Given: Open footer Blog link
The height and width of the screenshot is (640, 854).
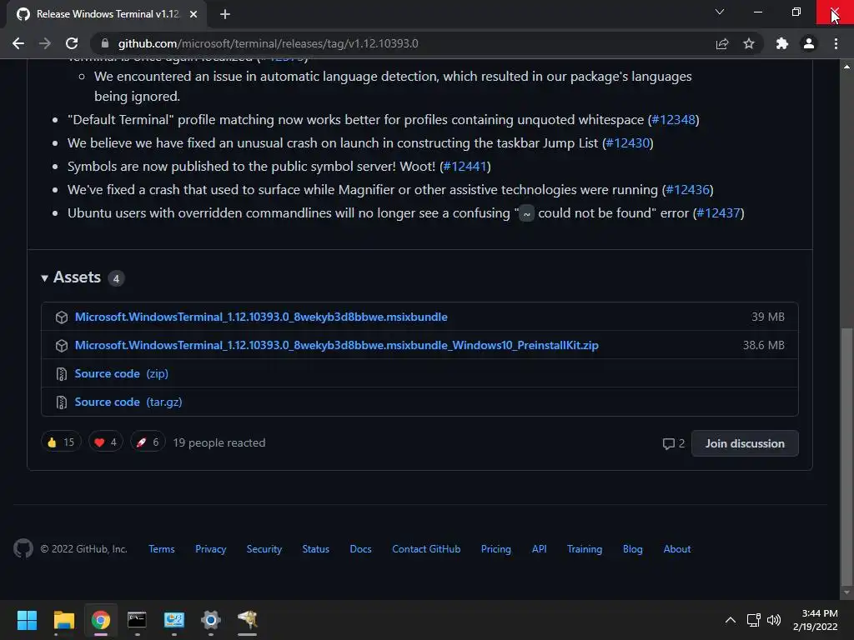Looking at the screenshot, I should tap(633, 549).
